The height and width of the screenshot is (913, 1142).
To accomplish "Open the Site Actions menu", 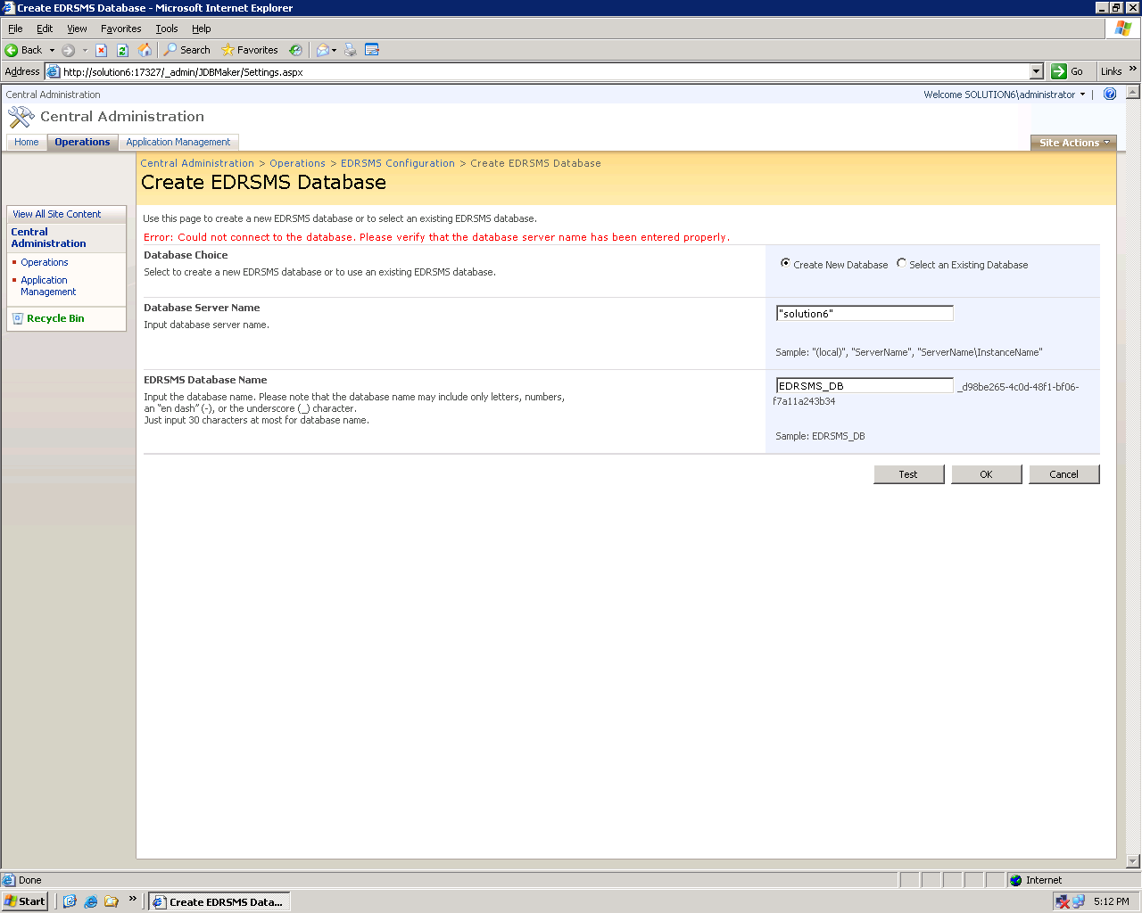I will point(1074,143).
